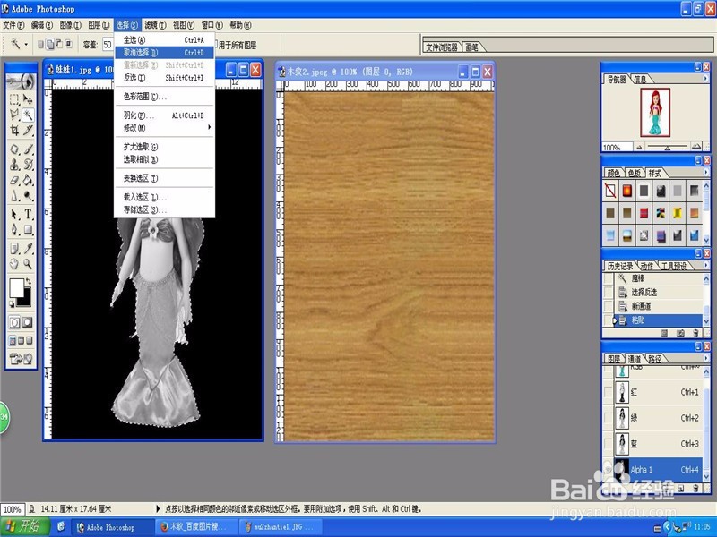Click the Navigator zoom in mountains button
The width and height of the screenshot is (717, 537).
pos(695,147)
